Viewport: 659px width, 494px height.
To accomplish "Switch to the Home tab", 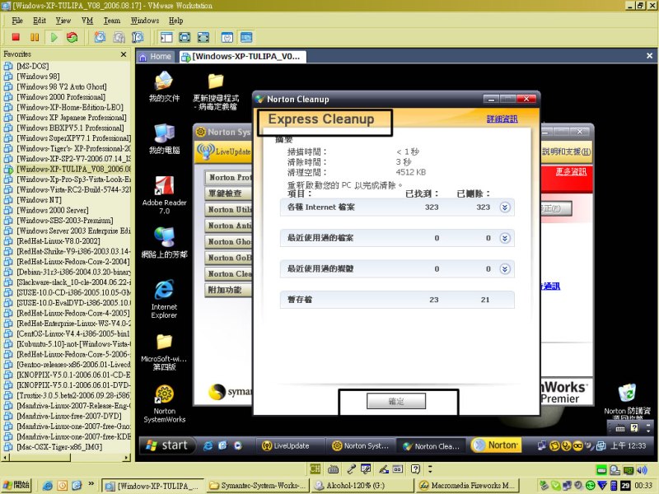I will coord(156,57).
